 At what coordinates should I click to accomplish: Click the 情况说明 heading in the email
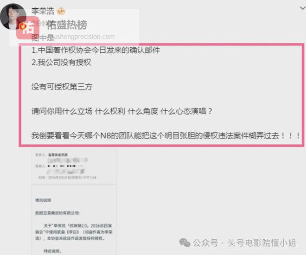43,200
